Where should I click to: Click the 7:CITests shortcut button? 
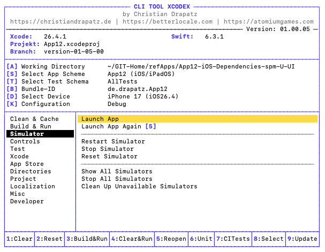[233, 239]
